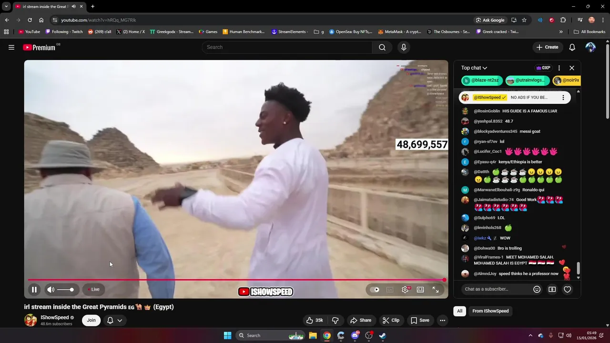This screenshot has height=343, width=610.
Task: Open the 0XP points badge
Action: pyautogui.click(x=543, y=68)
